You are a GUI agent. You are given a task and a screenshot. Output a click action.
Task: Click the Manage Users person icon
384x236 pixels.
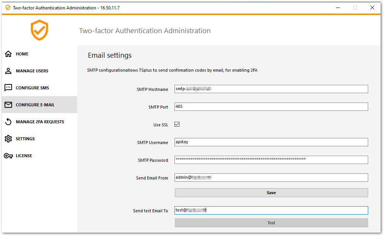(x=8, y=71)
